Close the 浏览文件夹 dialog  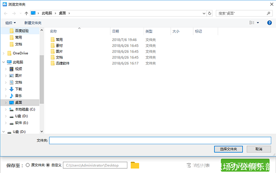click(272, 4)
